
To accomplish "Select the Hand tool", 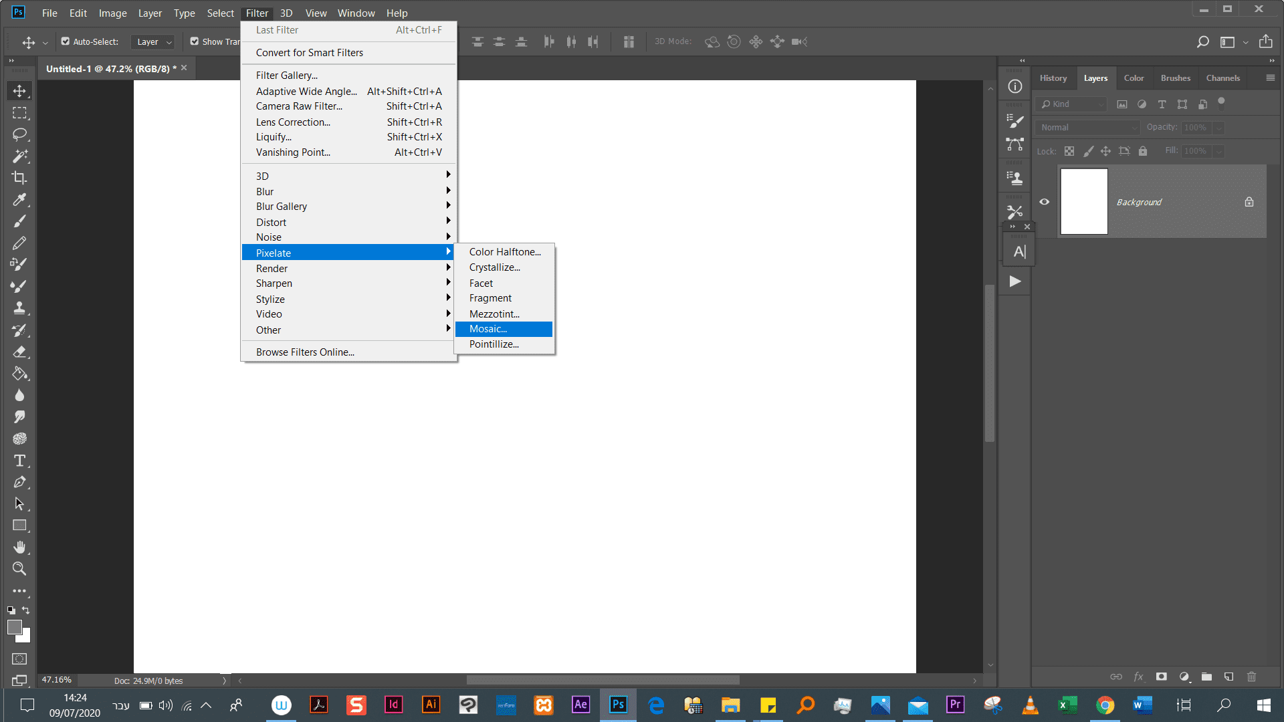I will (x=19, y=547).
